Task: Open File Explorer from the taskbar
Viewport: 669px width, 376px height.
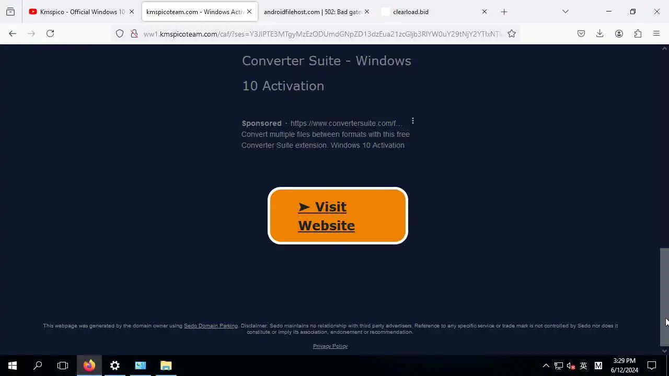Action: 166,366
